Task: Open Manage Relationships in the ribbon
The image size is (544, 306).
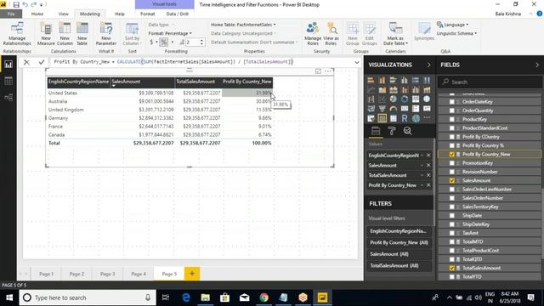Action: click(17, 34)
